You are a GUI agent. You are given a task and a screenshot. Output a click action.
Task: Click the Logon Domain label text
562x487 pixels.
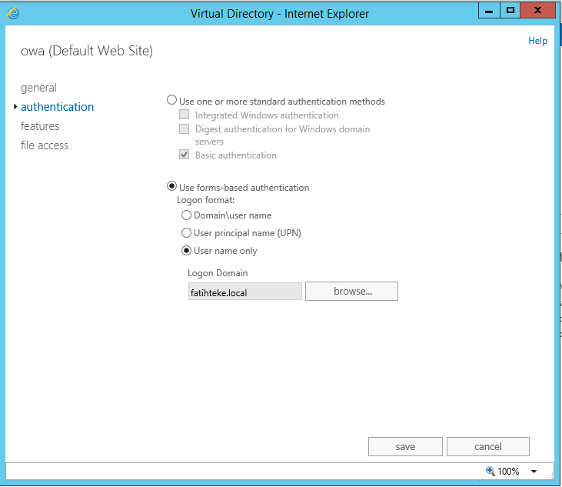point(218,273)
